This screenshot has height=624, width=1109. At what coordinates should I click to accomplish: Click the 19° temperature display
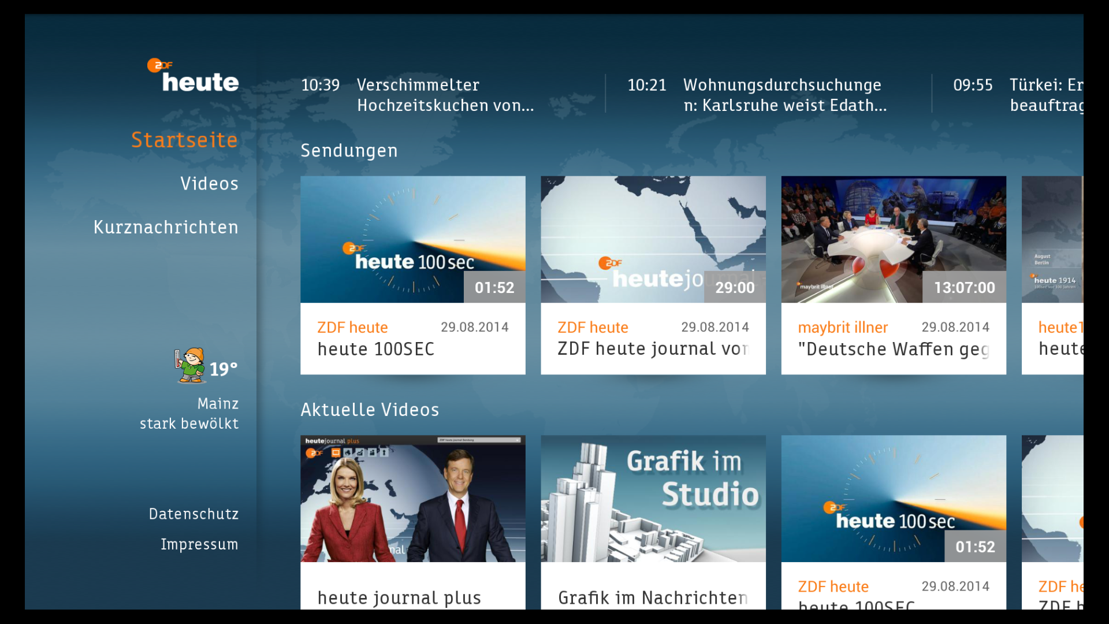click(x=224, y=367)
